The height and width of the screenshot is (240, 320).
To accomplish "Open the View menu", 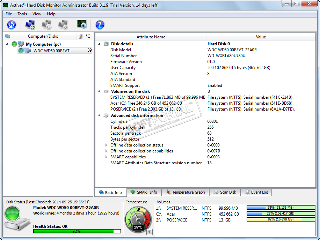I will click(x=37, y=14).
